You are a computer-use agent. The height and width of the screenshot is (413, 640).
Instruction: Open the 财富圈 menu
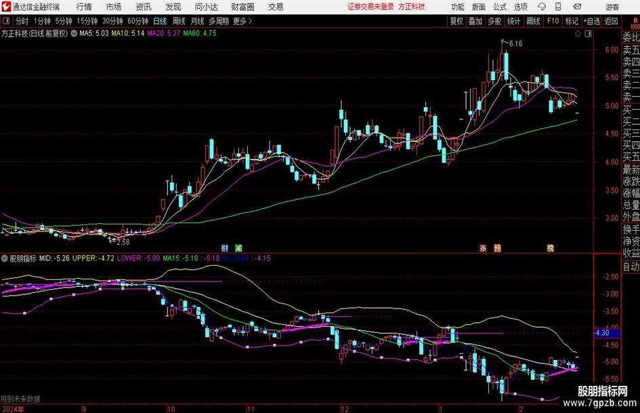[x=242, y=7]
